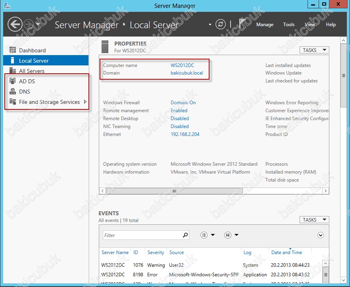Click the Dashboard grid icon
This screenshot has height=287, width=350.
[x=13, y=50]
